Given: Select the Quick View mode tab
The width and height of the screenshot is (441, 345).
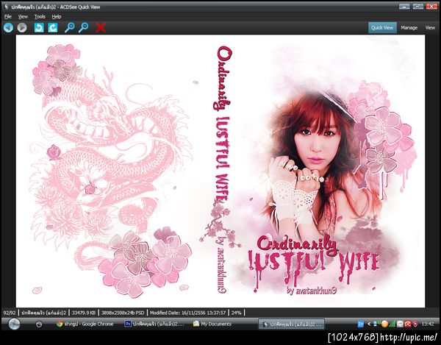Looking at the screenshot, I should point(382,27).
